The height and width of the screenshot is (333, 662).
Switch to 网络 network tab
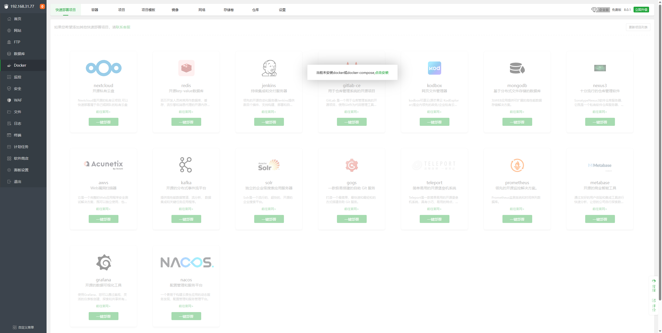click(202, 10)
